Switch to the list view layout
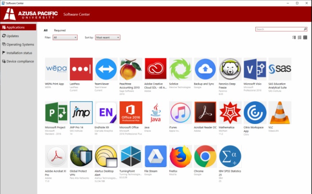Image resolution: width=312 pixels, height=194 pixels. [300, 37]
